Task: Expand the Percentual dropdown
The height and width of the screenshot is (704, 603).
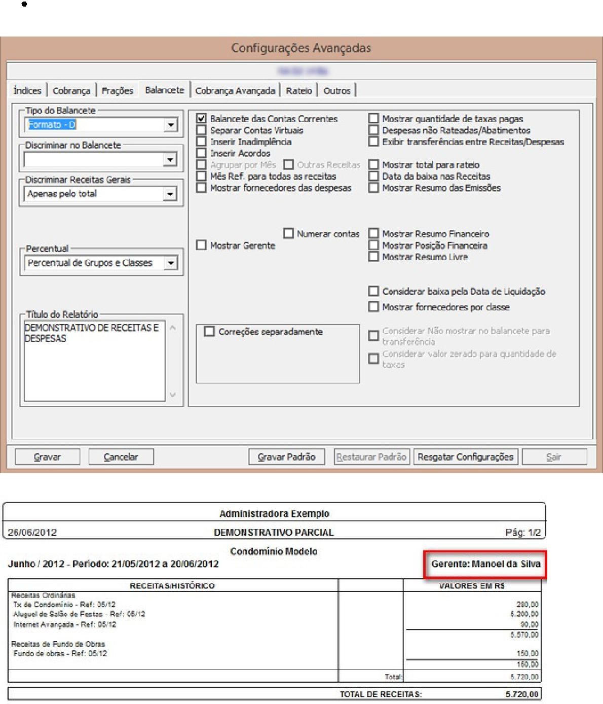Action: click(171, 263)
